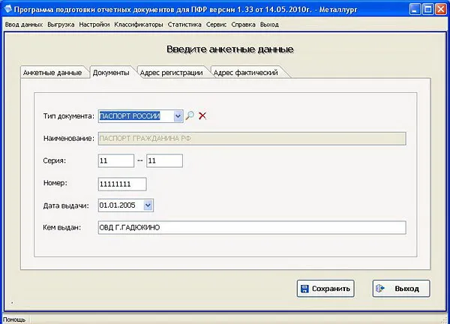Open the Ввод данных menu
The width and height of the screenshot is (450, 324).
click(x=24, y=25)
